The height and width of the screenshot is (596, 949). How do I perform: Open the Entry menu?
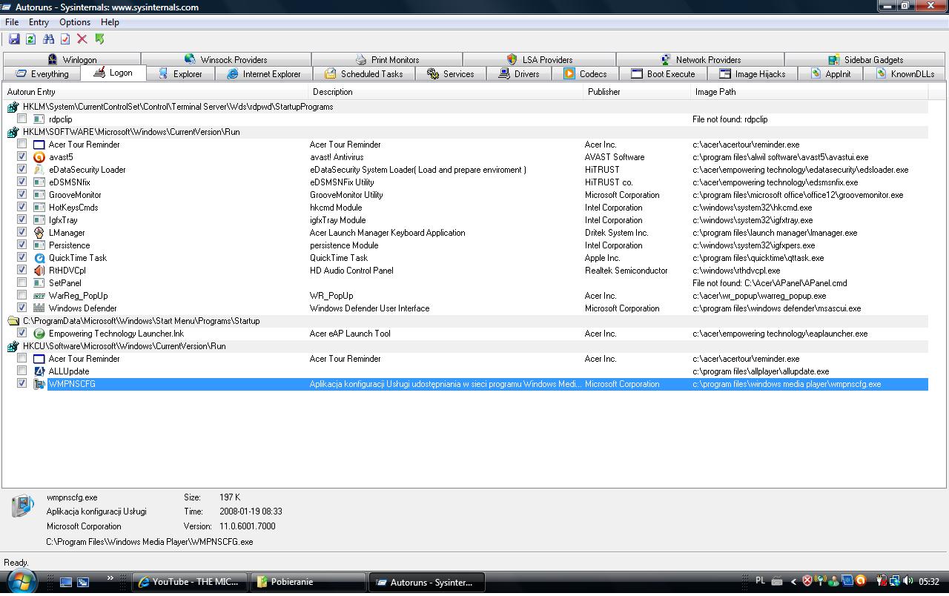point(39,22)
